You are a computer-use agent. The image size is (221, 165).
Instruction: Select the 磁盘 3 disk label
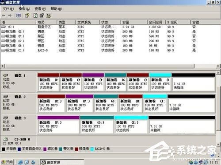coord(20,118)
